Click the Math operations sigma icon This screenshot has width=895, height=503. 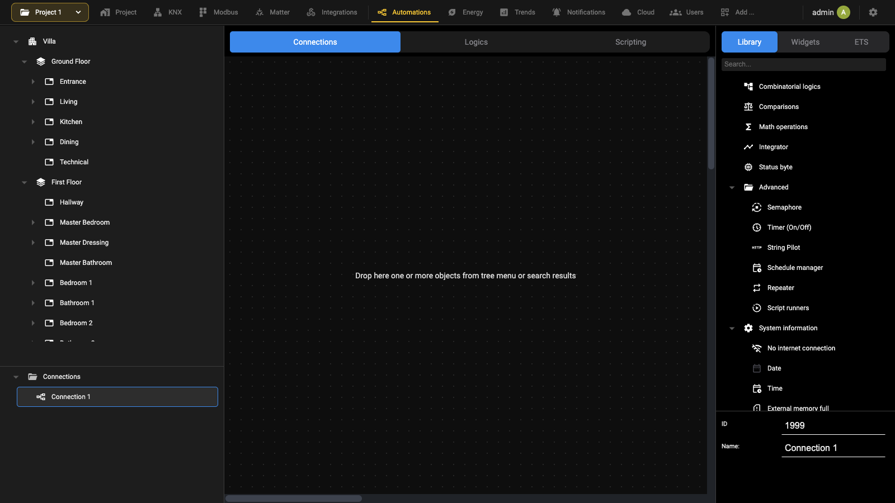[x=748, y=127]
